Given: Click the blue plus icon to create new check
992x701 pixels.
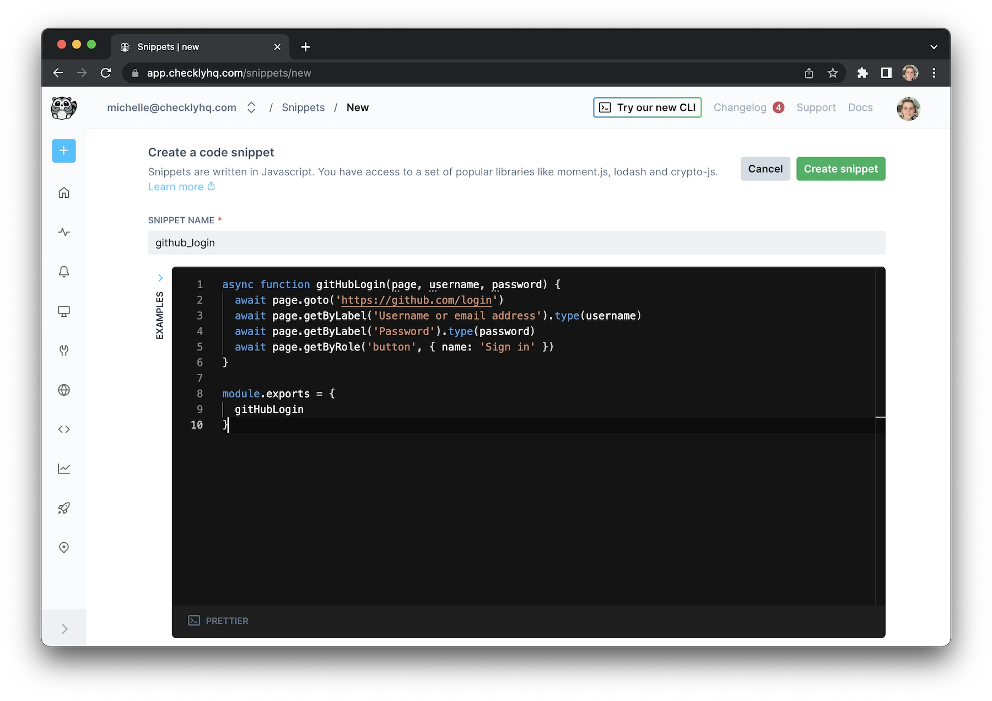Looking at the screenshot, I should click(63, 150).
